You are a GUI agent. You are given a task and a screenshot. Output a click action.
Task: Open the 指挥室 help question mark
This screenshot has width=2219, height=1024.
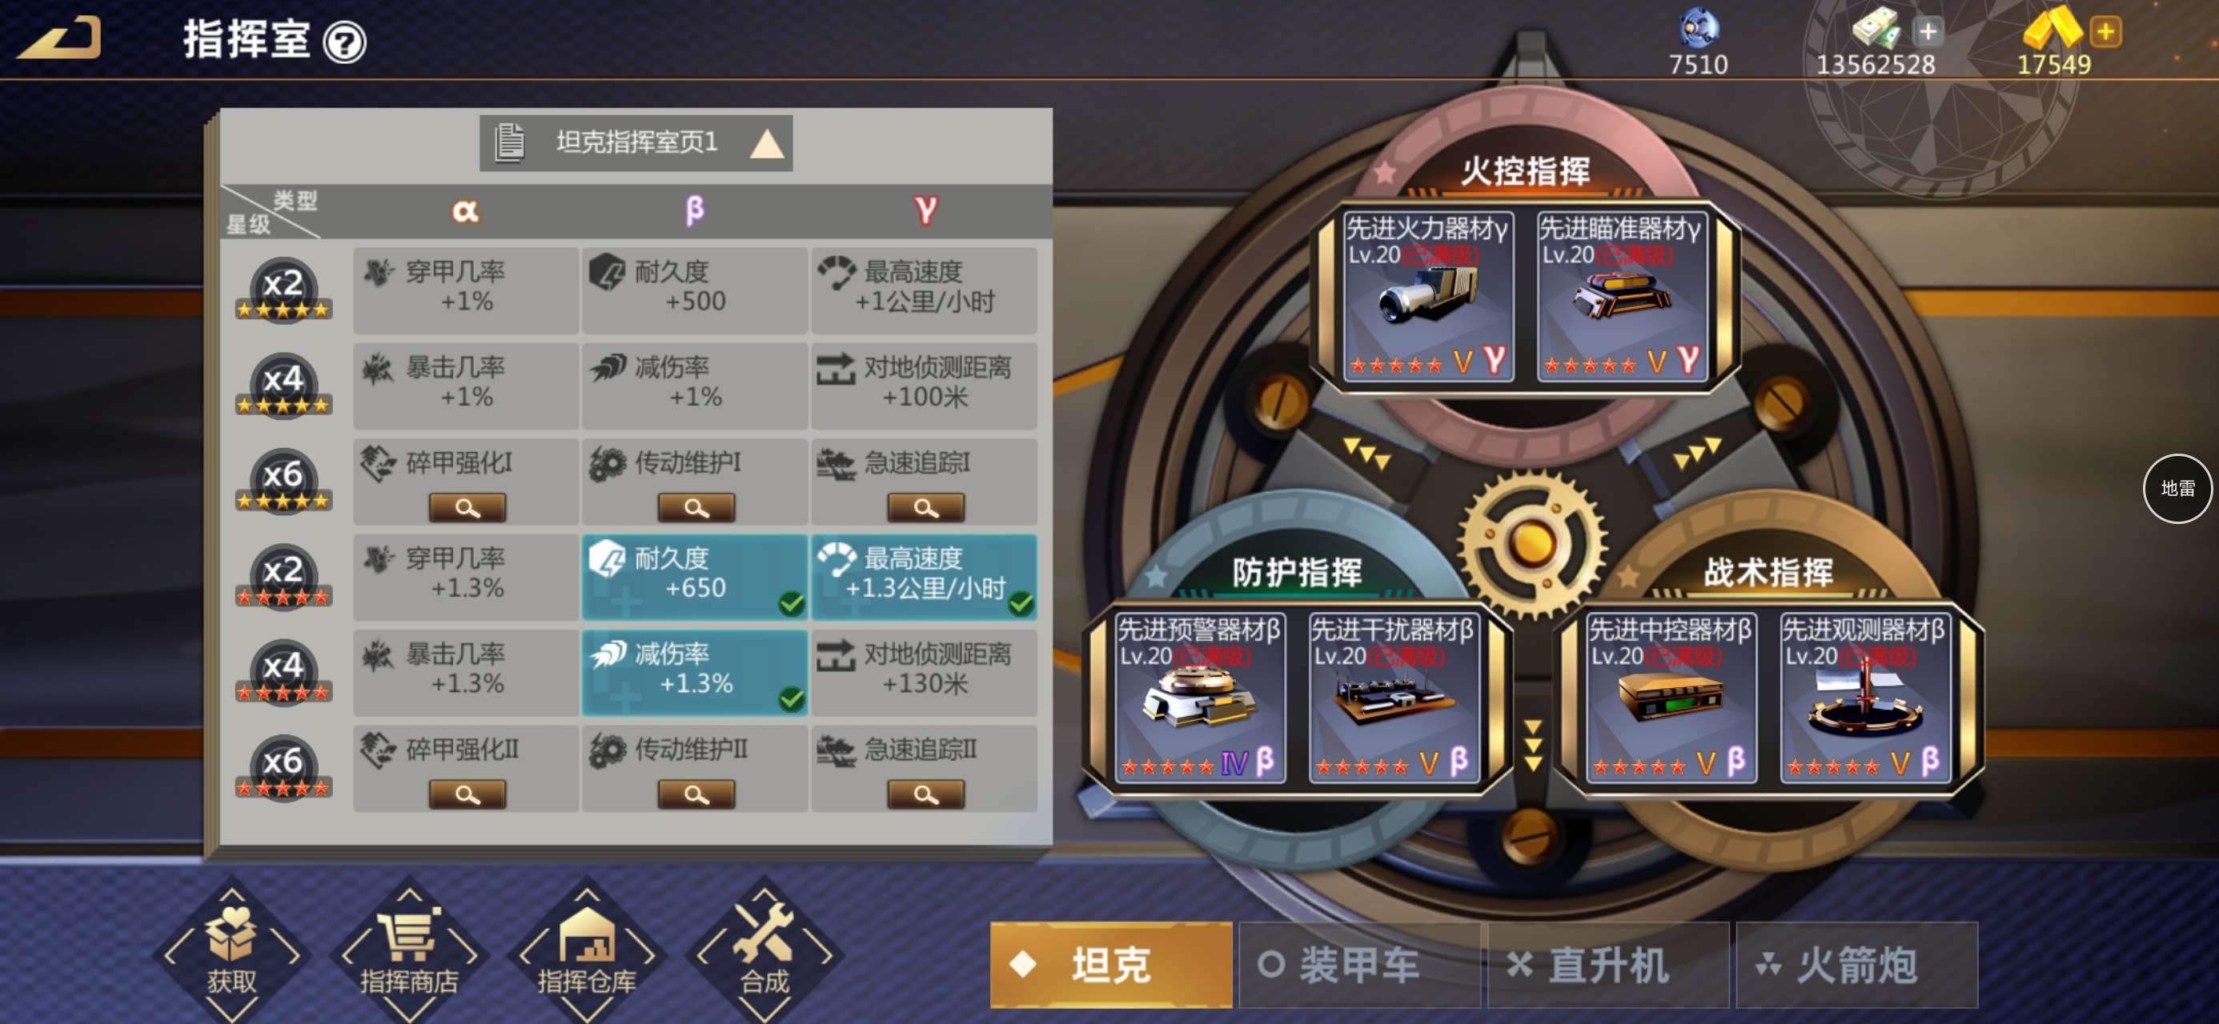click(344, 42)
